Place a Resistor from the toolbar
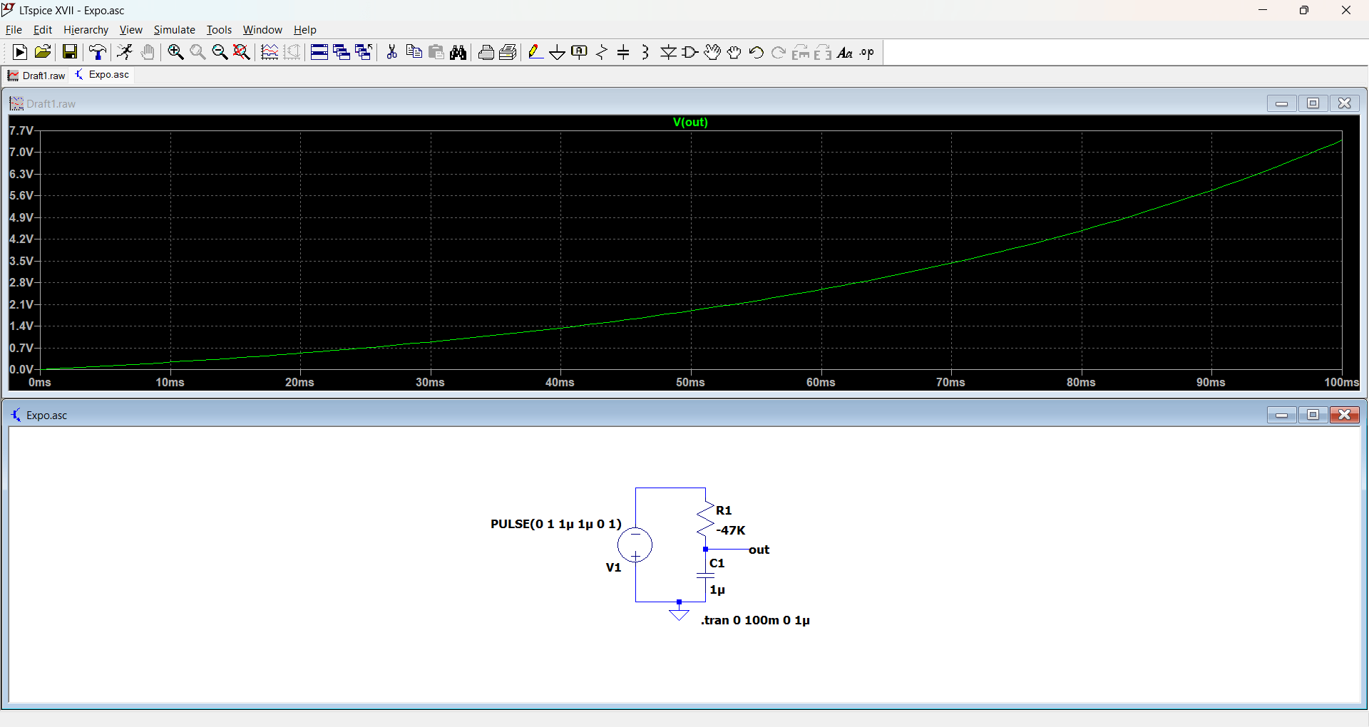The image size is (1369, 727). [x=602, y=52]
